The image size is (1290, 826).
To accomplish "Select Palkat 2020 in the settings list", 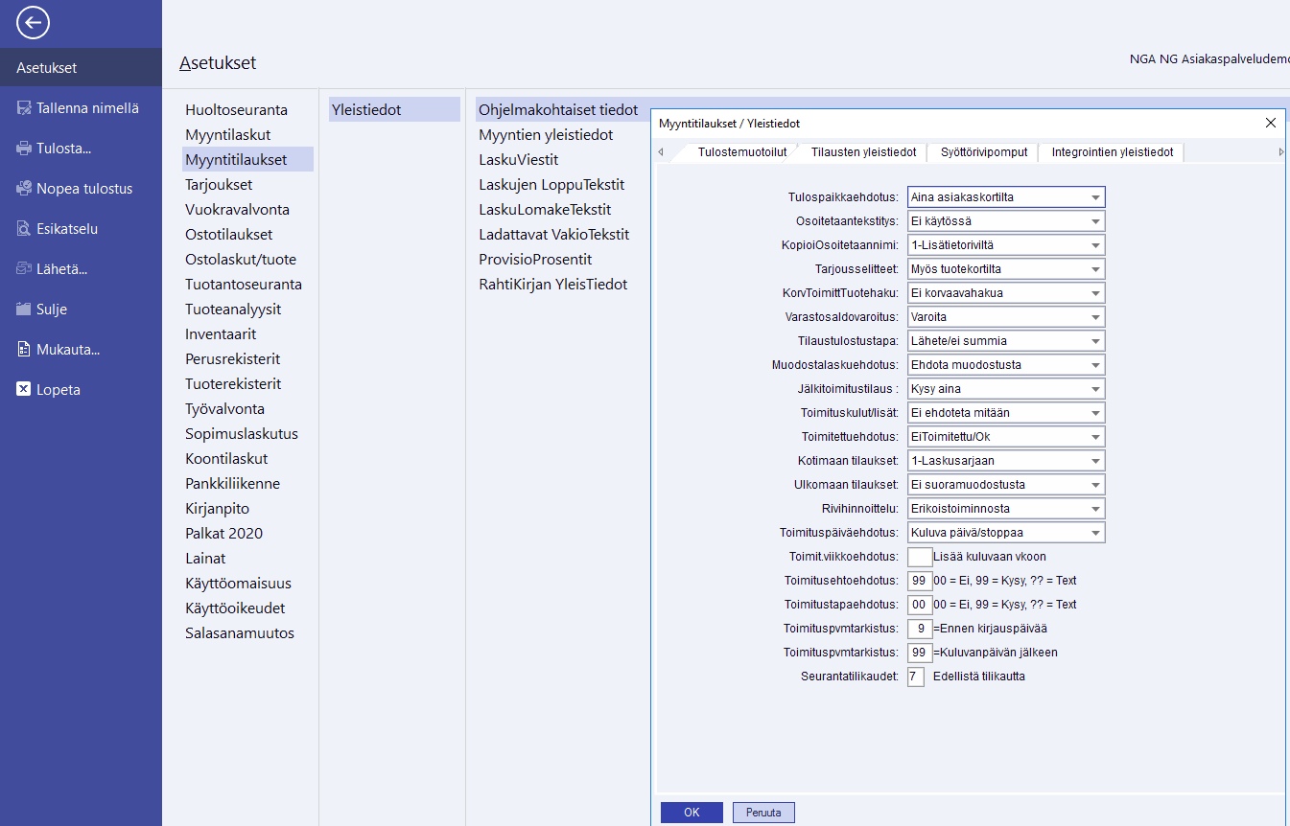I will click(247, 534).
